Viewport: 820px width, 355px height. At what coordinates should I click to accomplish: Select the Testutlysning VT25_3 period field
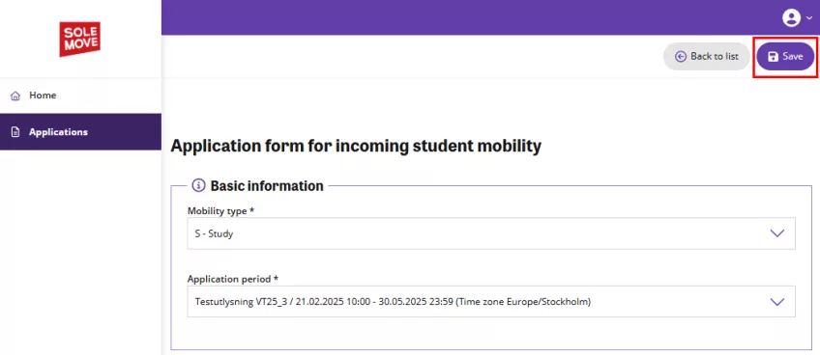491,301
